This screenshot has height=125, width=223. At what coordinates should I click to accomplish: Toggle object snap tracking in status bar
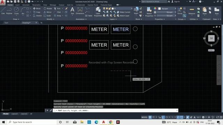(x=178, y=117)
